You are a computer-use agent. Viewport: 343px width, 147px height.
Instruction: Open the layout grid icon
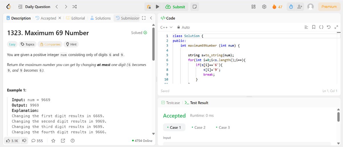coord(253,7)
